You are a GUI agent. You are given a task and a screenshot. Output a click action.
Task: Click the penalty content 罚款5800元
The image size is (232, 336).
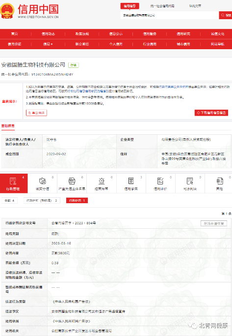60,253
